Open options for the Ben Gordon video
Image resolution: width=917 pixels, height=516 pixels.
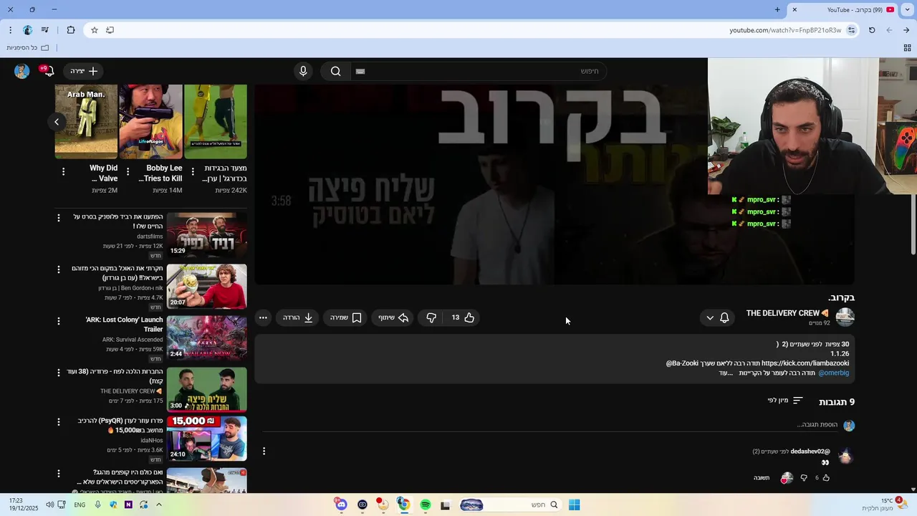pos(59,269)
